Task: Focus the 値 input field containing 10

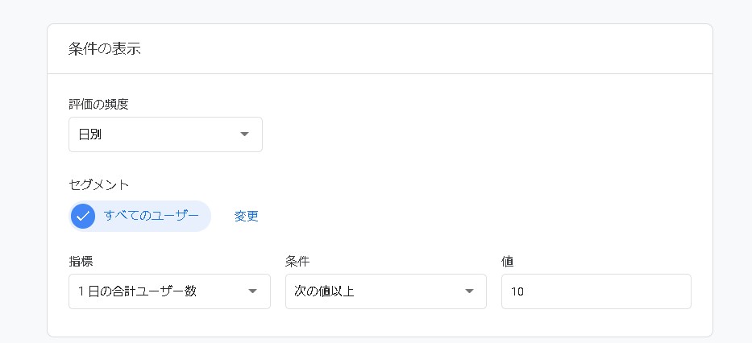Action: pyautogui.click(x=596, y=291)
